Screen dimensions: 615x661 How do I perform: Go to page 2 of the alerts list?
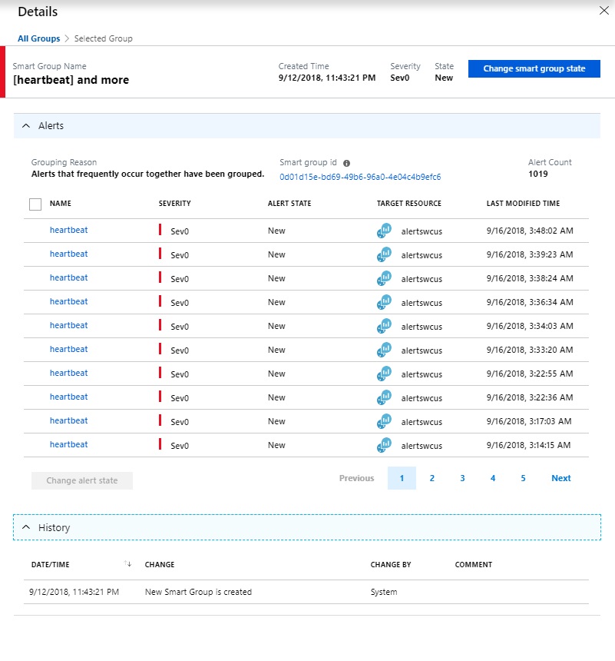tap(432, 478)
